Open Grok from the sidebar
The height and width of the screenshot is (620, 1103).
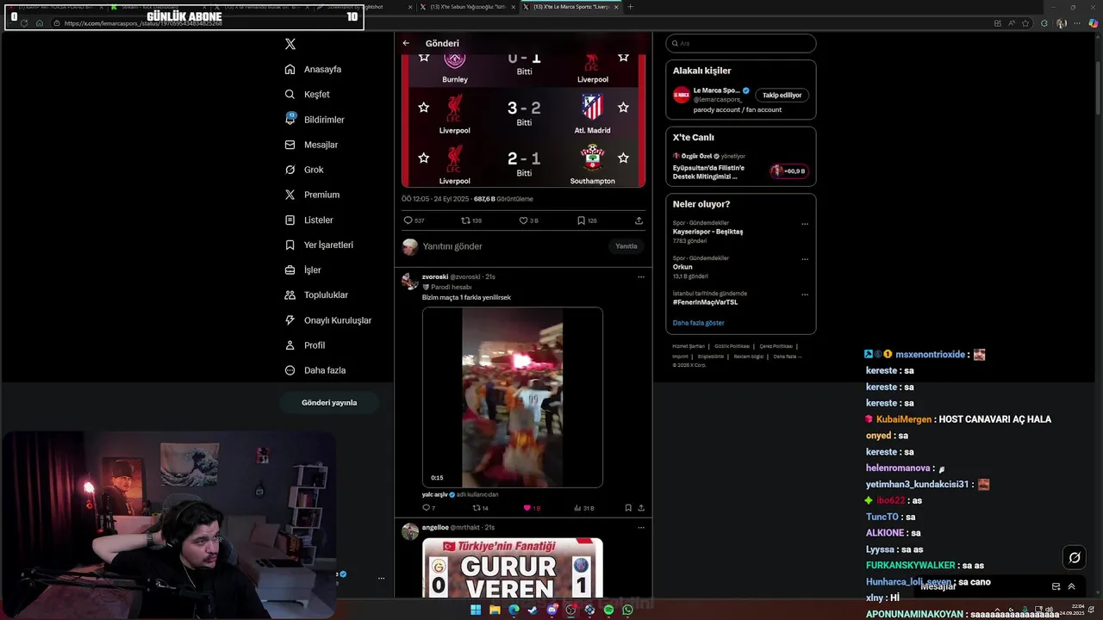tap(304, 170)
